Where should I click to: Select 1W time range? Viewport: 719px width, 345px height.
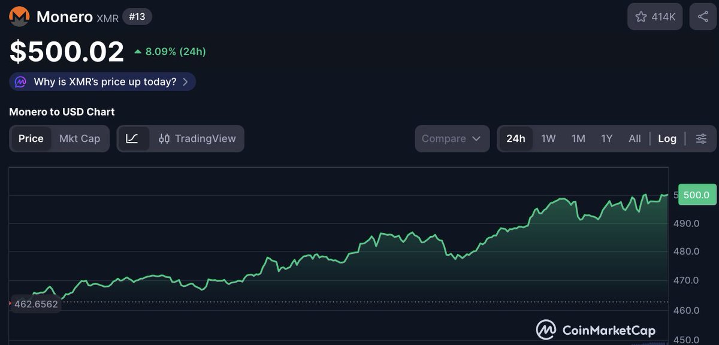click(x=548, y=138)
